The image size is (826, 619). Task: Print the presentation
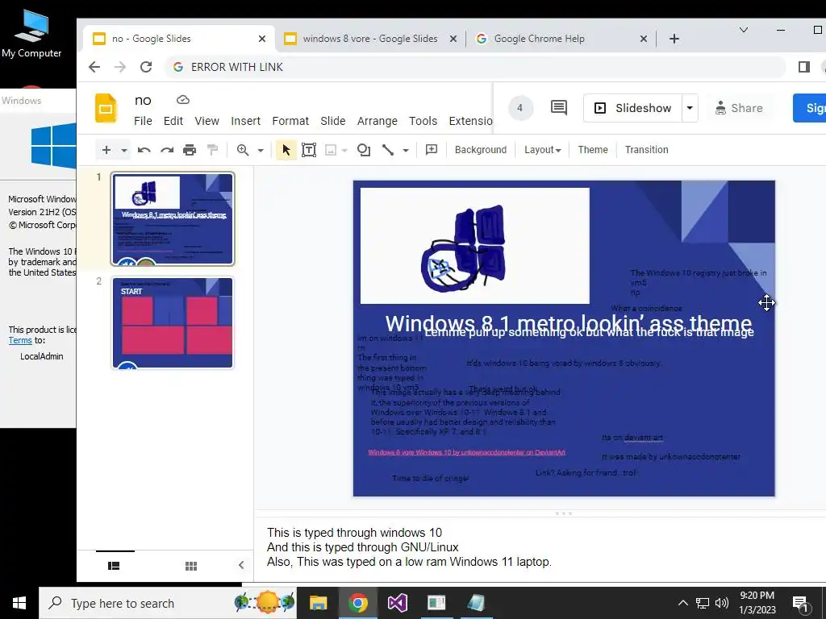pyautogui.click(x=190, y=150)
